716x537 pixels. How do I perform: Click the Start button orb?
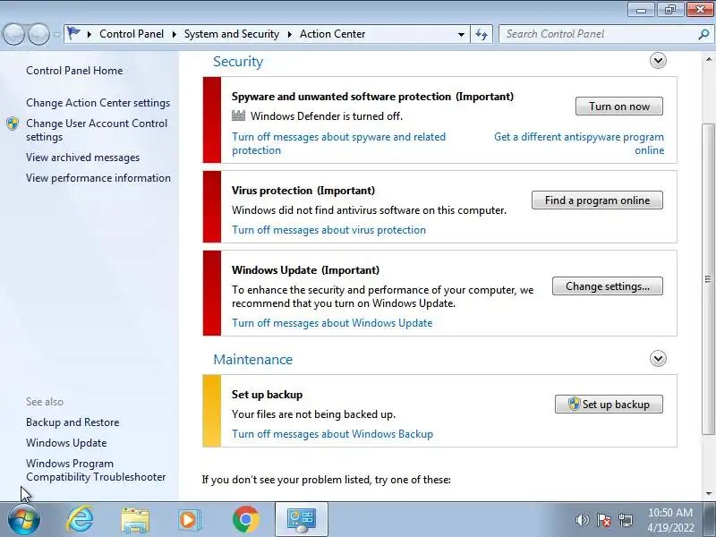pos(23,520)
